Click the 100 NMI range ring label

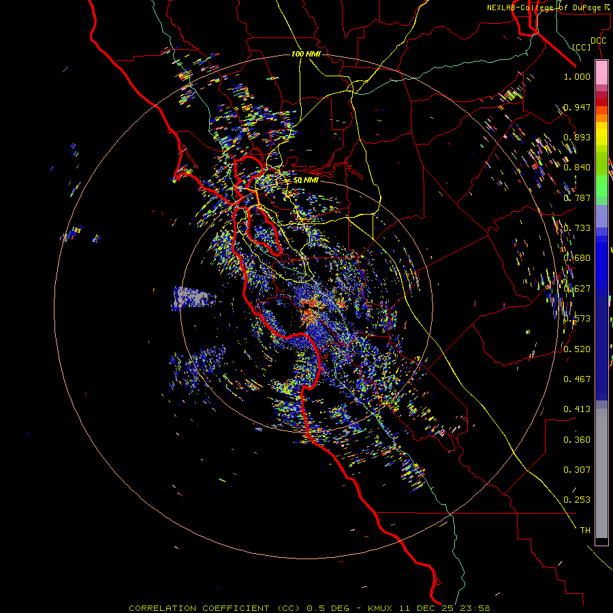[x=306, y=54]
